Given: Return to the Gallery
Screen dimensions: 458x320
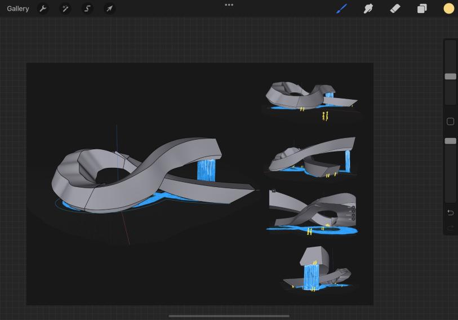Looking at the screenshot, I should (18, 9).
